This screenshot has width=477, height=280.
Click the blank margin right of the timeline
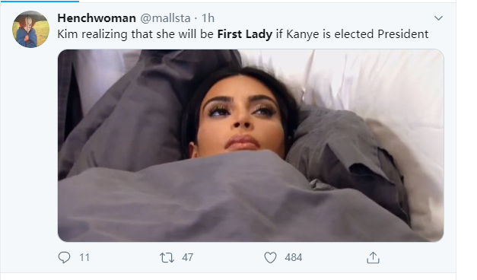coord(466,140)
